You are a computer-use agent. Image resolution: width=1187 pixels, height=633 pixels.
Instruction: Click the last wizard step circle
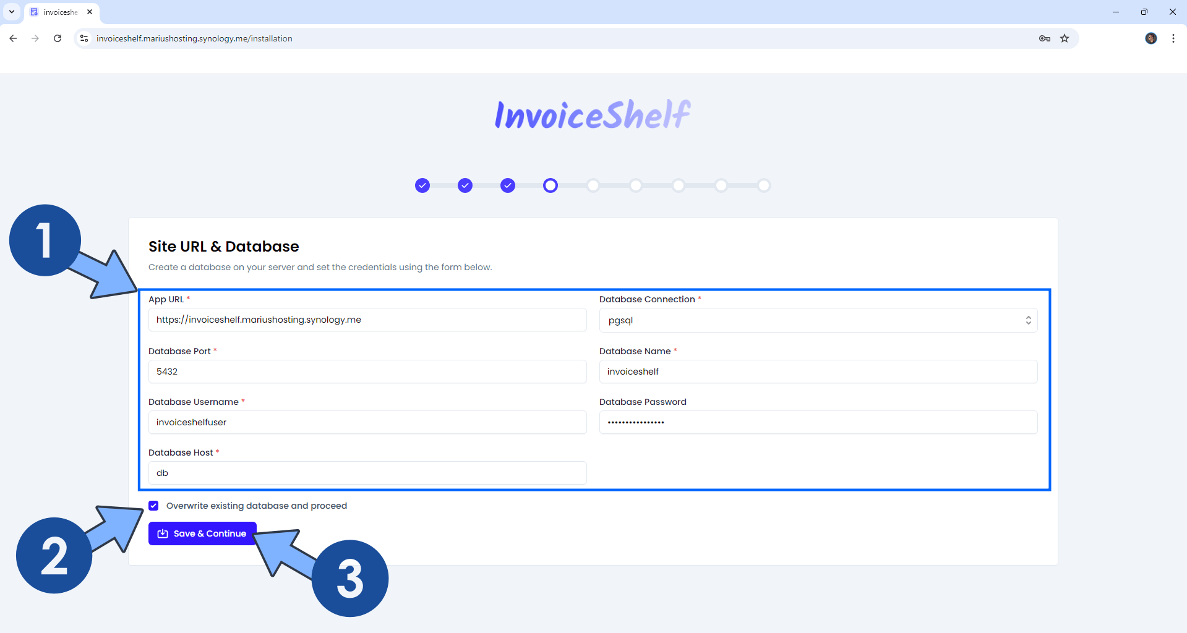point(764,185)
